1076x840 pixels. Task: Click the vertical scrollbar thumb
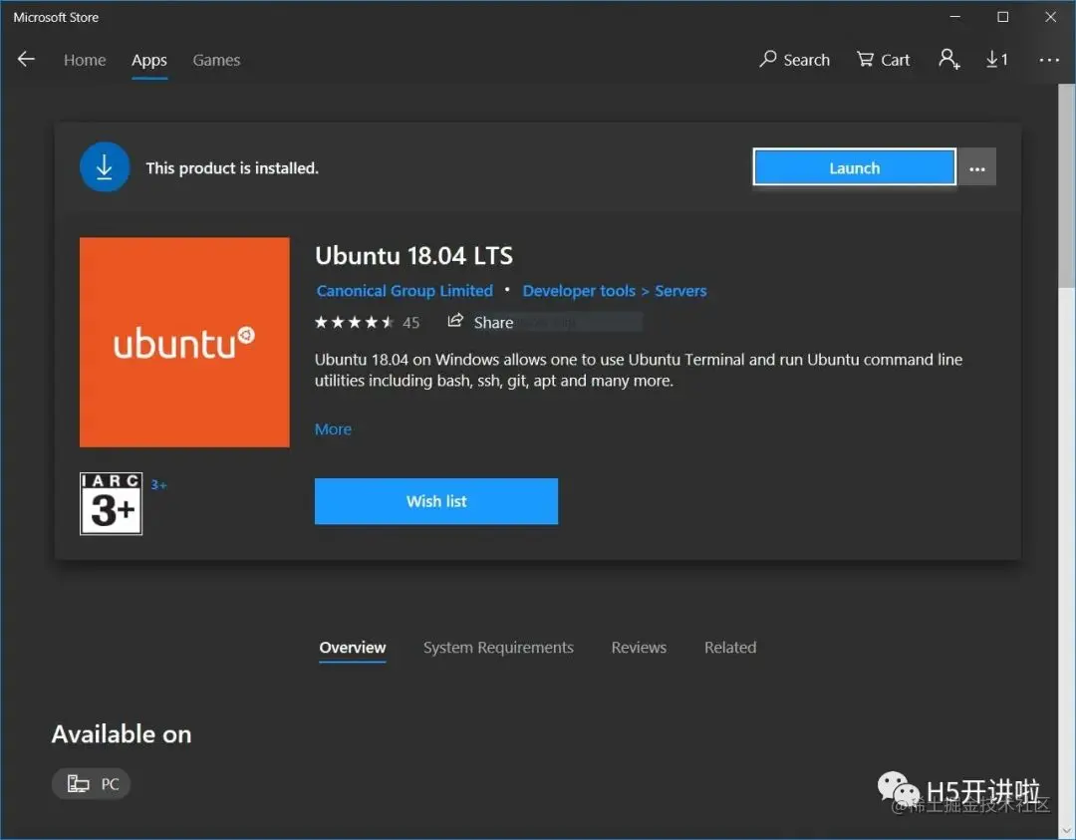point(1066,185)
